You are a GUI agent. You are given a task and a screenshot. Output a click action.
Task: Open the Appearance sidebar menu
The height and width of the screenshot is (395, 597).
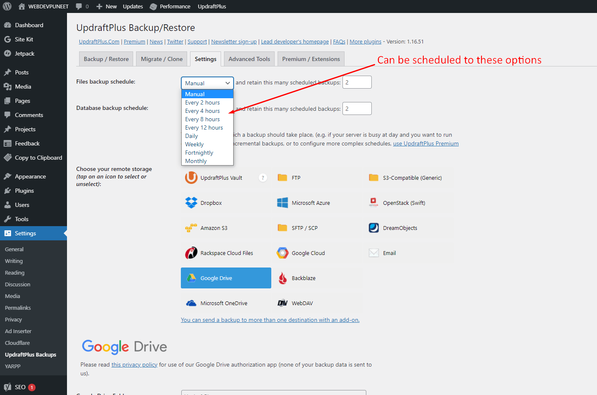pyautogui.click(x=33, y=176)
